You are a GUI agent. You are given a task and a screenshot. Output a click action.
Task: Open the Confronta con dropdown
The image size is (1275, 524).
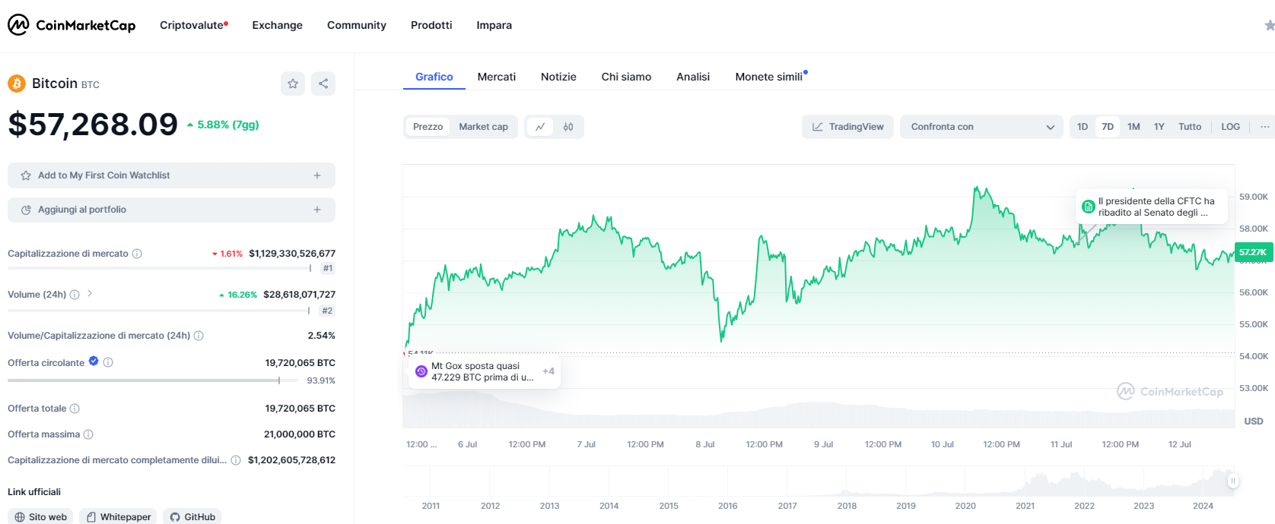[982, 127]
